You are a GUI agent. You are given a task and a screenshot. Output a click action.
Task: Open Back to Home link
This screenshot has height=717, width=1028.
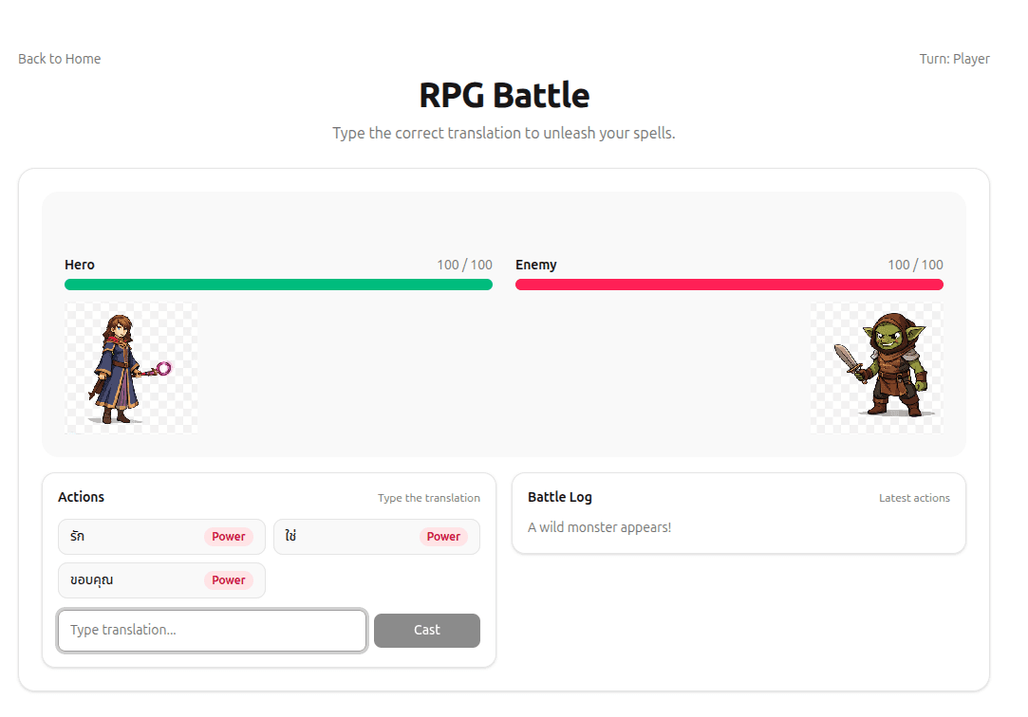[x=59, y=58]
